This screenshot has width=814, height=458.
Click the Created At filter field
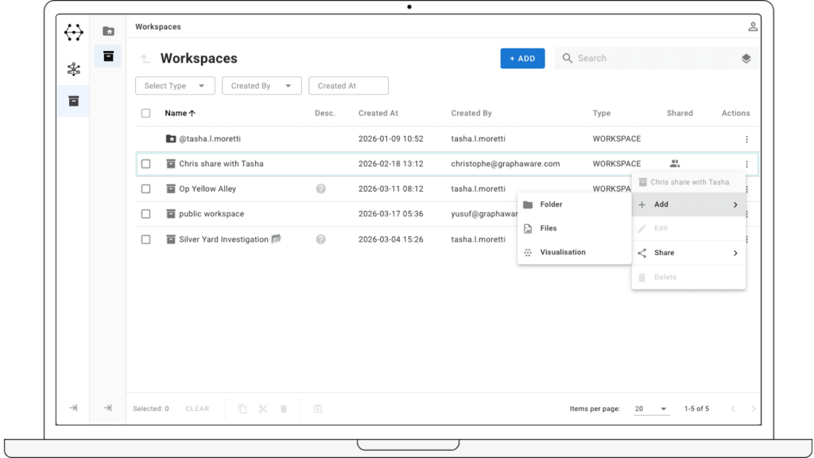pyautogui.click(x=348, y=86)
